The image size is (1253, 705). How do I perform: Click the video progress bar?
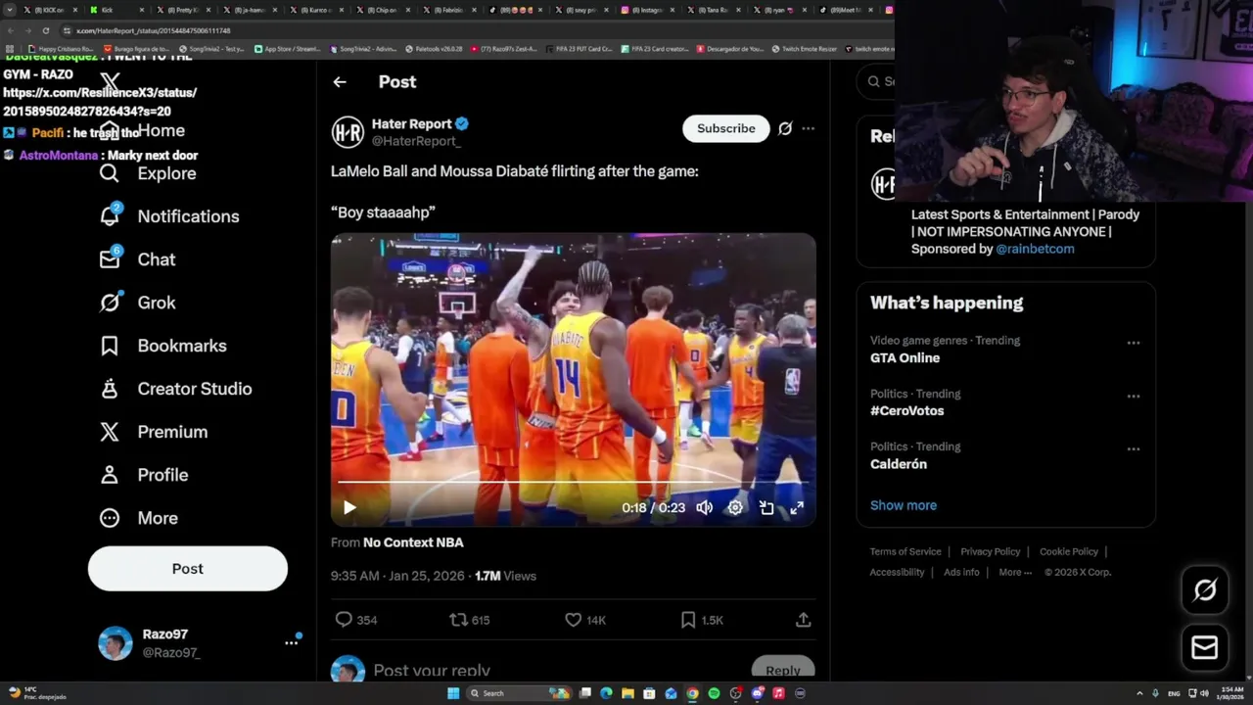pos(574,483)
